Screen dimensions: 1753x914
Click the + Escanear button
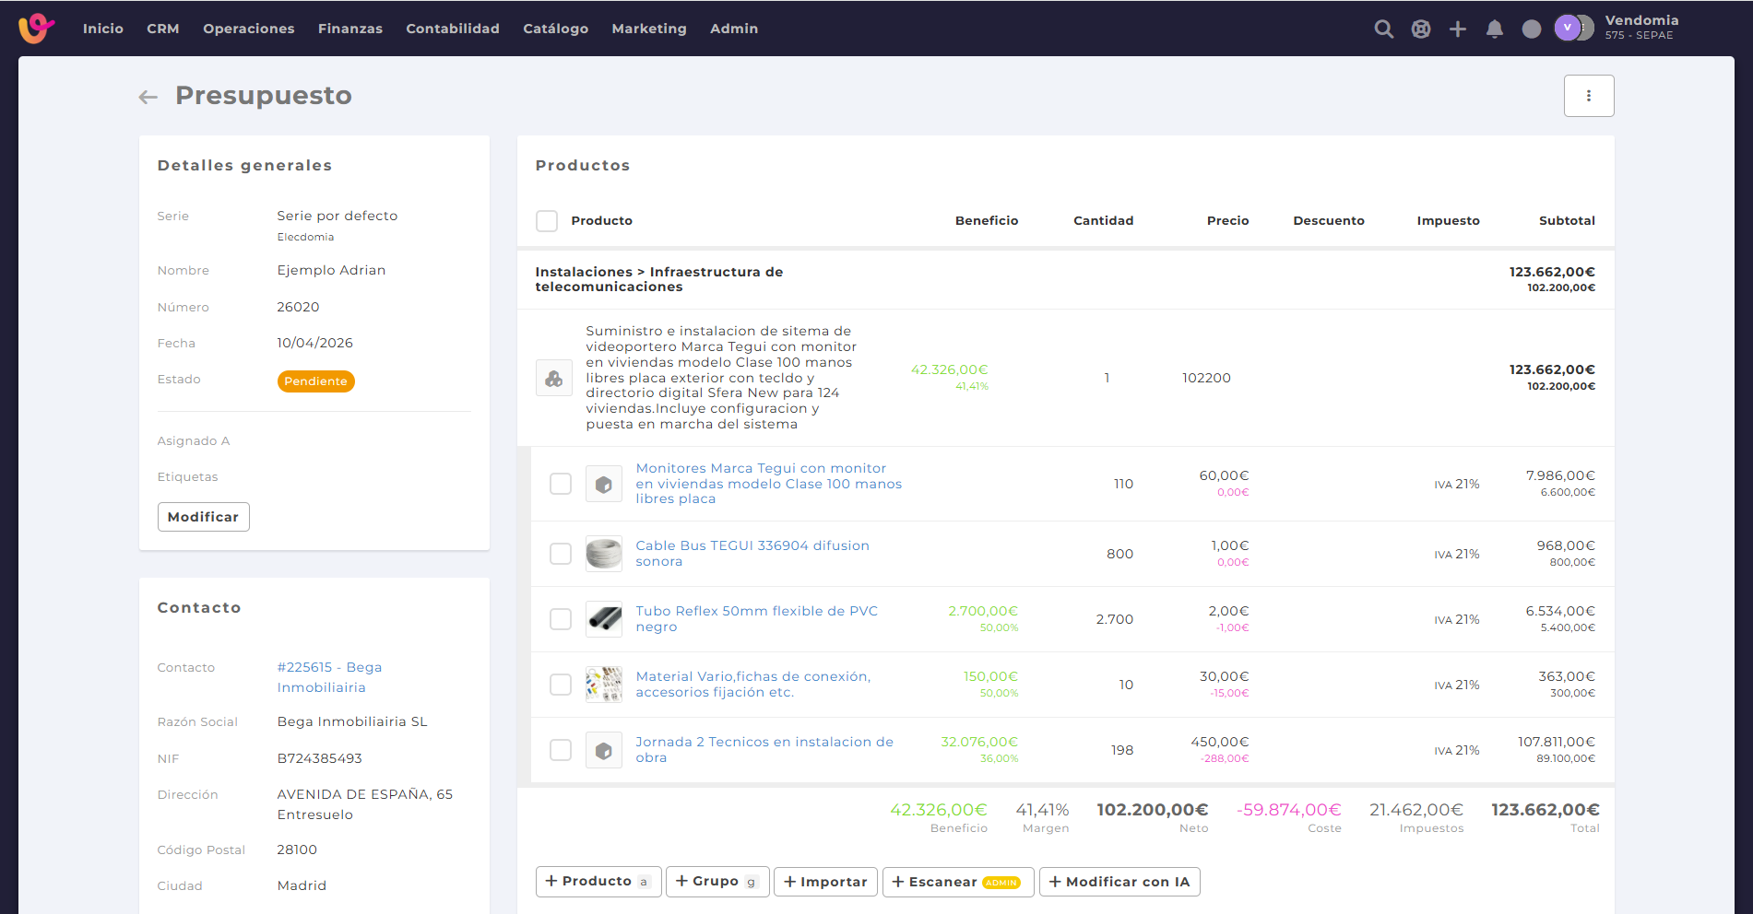pyautogui.click(x=958, y=882)
